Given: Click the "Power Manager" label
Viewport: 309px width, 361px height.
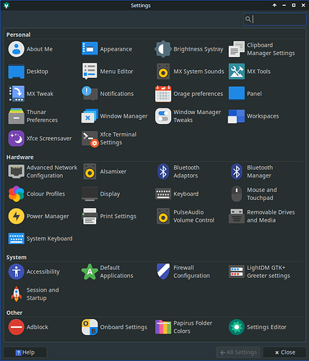Looking at the screenshot, I should point(48,217).
